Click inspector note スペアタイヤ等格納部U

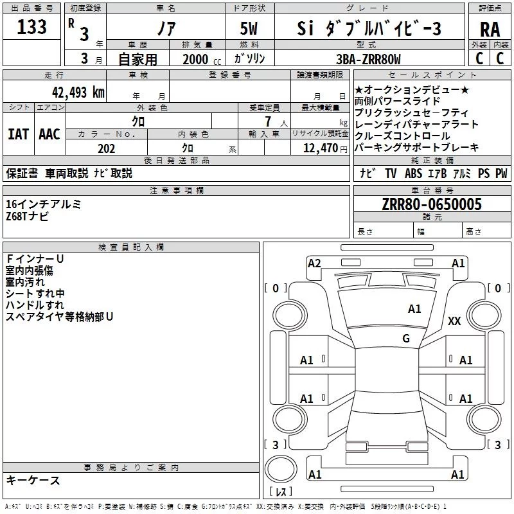[59, 317]
